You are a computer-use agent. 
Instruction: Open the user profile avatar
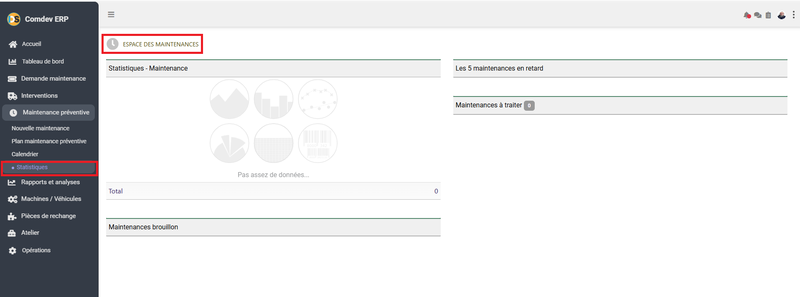click(x=782, y=15)
